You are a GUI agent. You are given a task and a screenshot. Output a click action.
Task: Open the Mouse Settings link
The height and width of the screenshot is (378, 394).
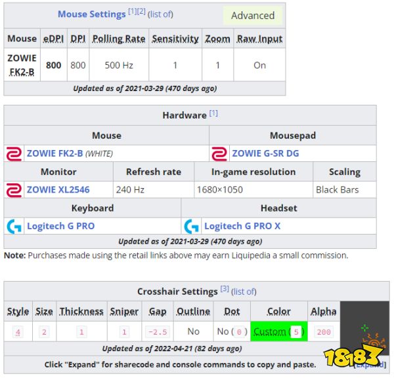click(x=92, y=14)
